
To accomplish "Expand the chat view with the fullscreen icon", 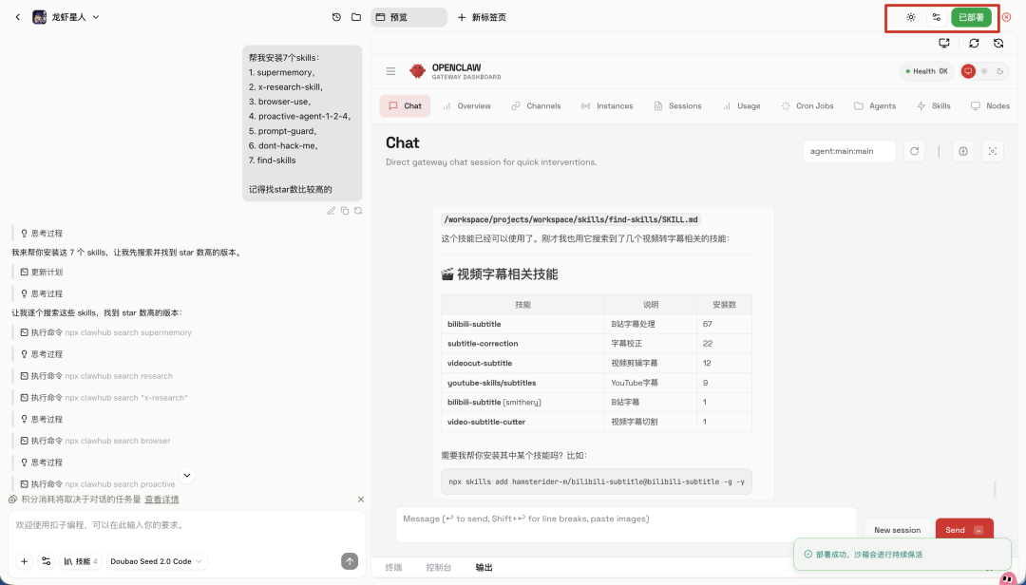I will point(993,152).
